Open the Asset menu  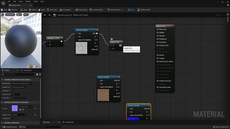tap(21, 1)
